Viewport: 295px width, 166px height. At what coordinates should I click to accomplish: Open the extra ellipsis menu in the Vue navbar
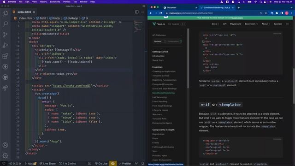pos(288,24)
